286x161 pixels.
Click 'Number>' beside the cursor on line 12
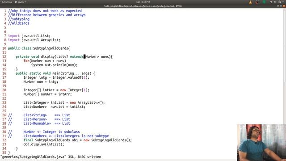(92, 57)
